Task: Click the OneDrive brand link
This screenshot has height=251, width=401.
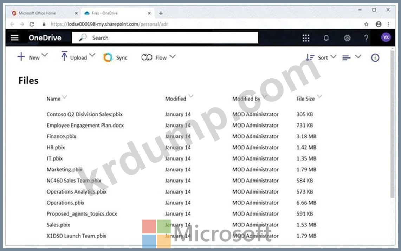Action: [x=45, y=38]
